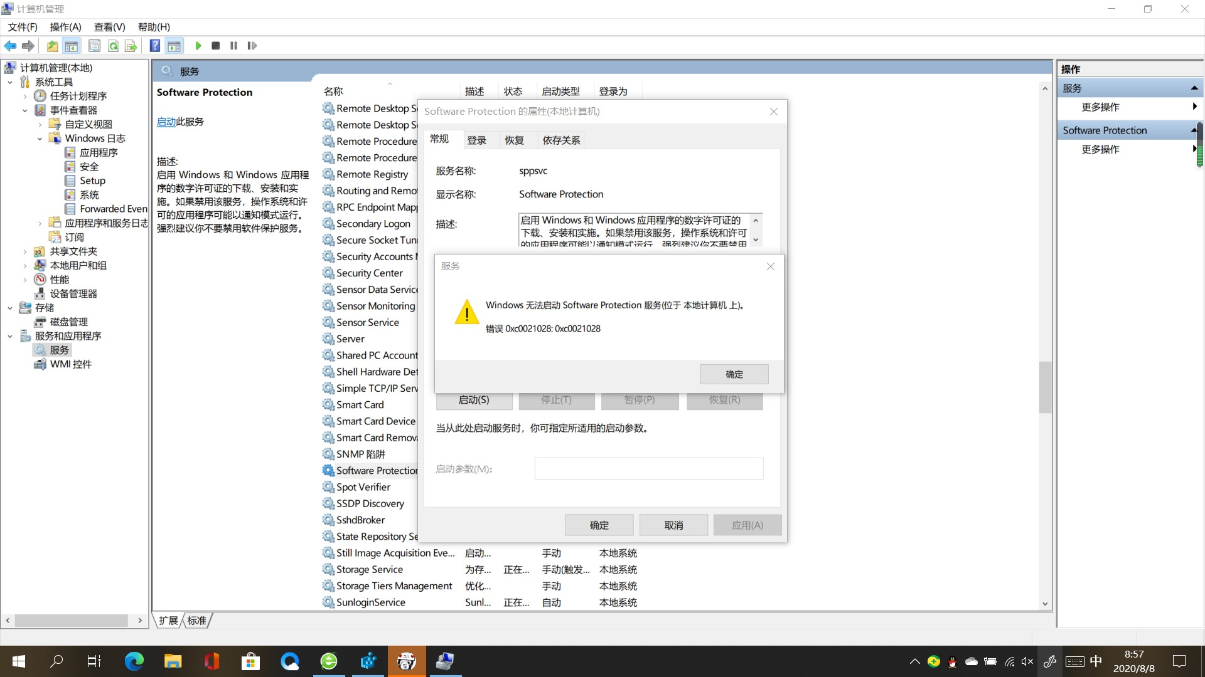Expand 自定义视图 tree node
1205x677 pixels.
(x=40, y=125)
